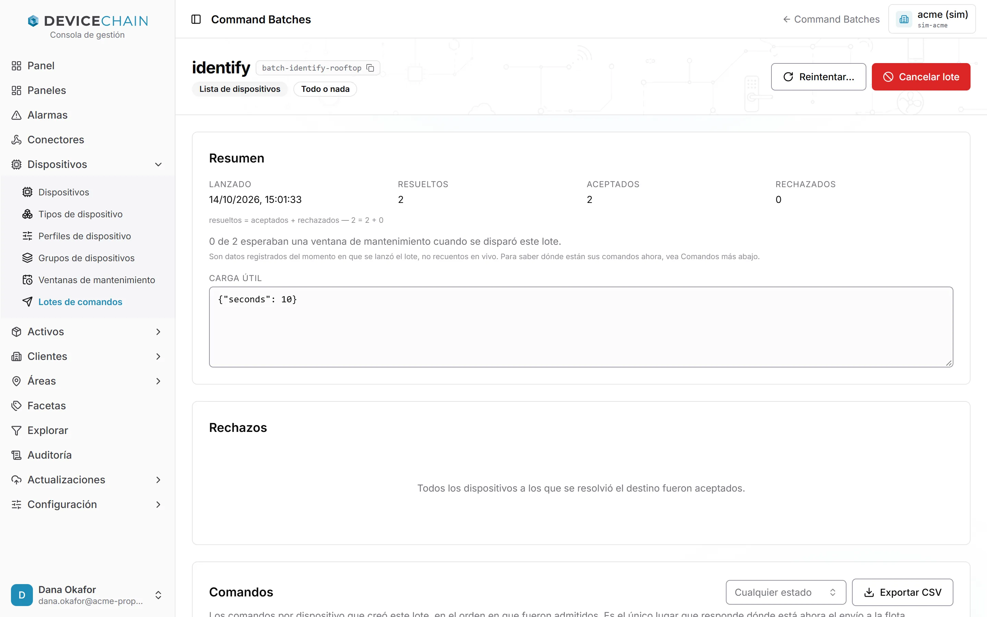Click Cancelar lote button
987x617 pixels.
pyautogui.click(x=921, y=77)
